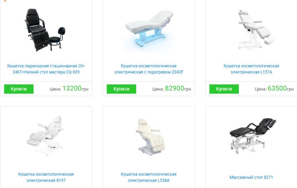Open the electric couch L538A title link
This screenshot has height=188, width=297.
[x=148, y=177]
